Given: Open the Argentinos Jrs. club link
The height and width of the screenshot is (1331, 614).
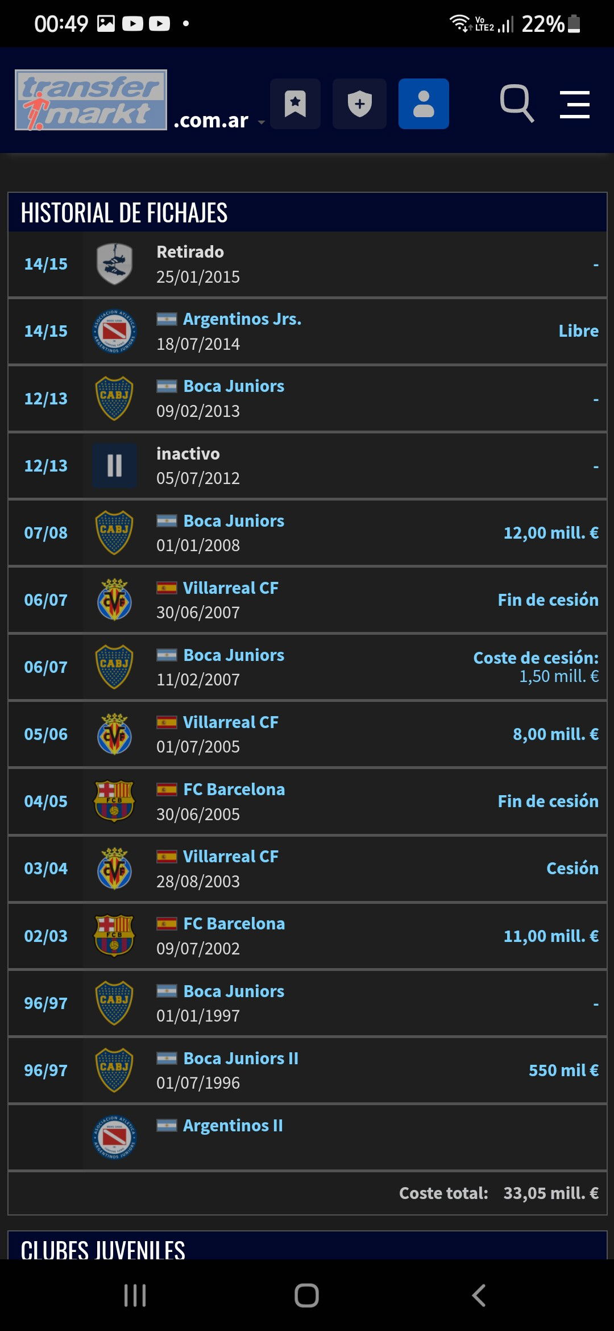Looking at the screenshot, I should (242, 319).
